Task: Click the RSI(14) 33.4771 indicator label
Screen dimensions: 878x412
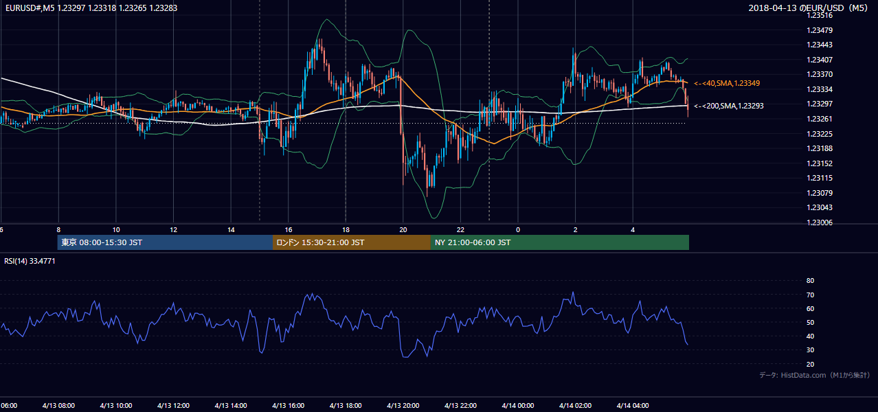Action: (30, 261)
